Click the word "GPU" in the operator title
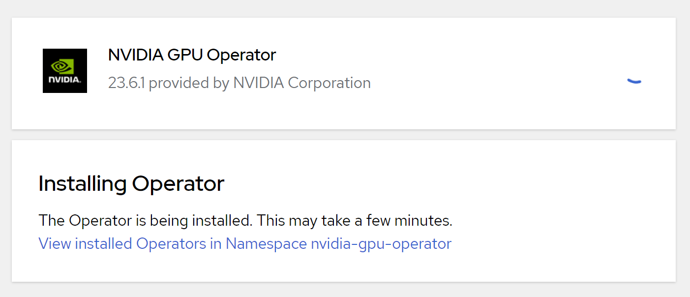This screenshot has height=297, width=690. click(185, 55)
